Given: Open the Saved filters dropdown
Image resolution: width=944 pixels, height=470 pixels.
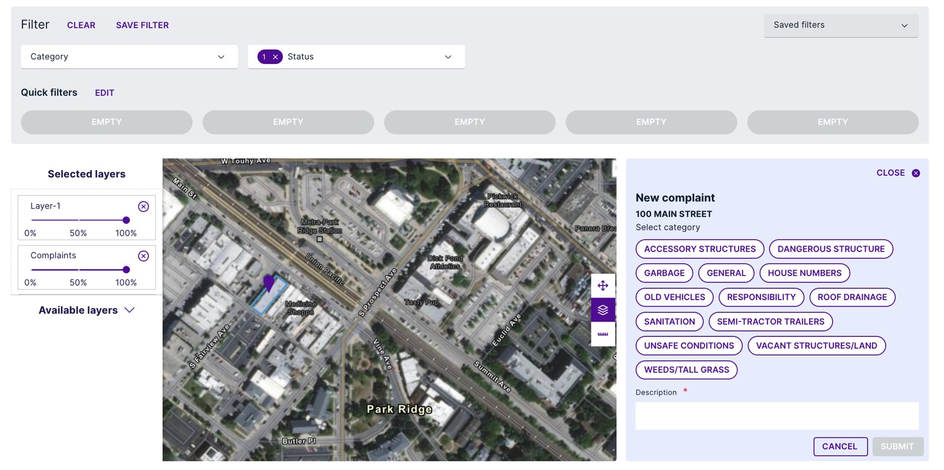Looking at the screenshot, I should [840, 25].
